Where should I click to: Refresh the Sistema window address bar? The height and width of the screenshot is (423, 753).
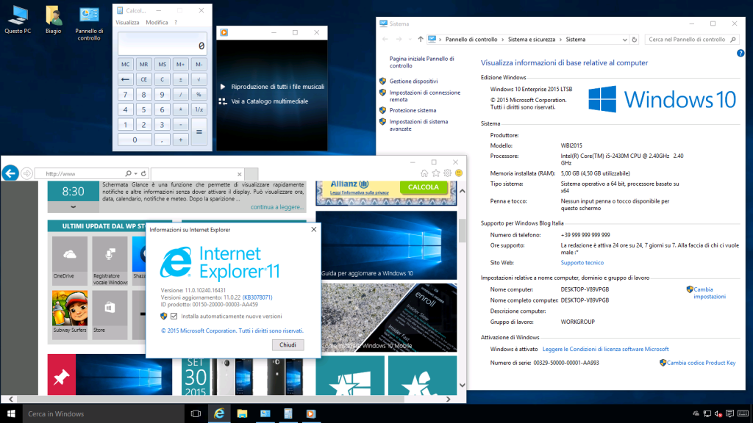[635, 40]
